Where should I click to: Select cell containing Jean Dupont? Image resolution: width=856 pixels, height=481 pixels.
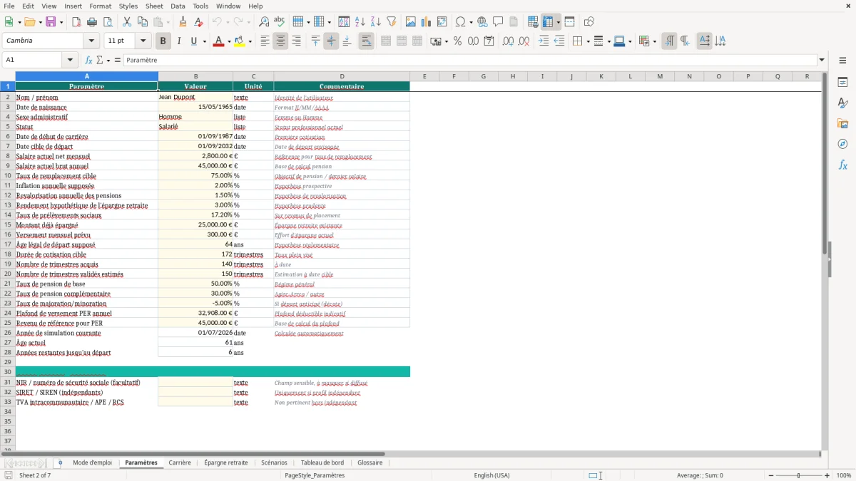195,97
